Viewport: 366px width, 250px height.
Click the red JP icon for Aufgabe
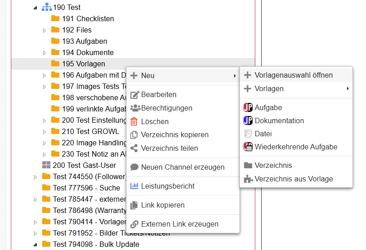tap(248, 107)
